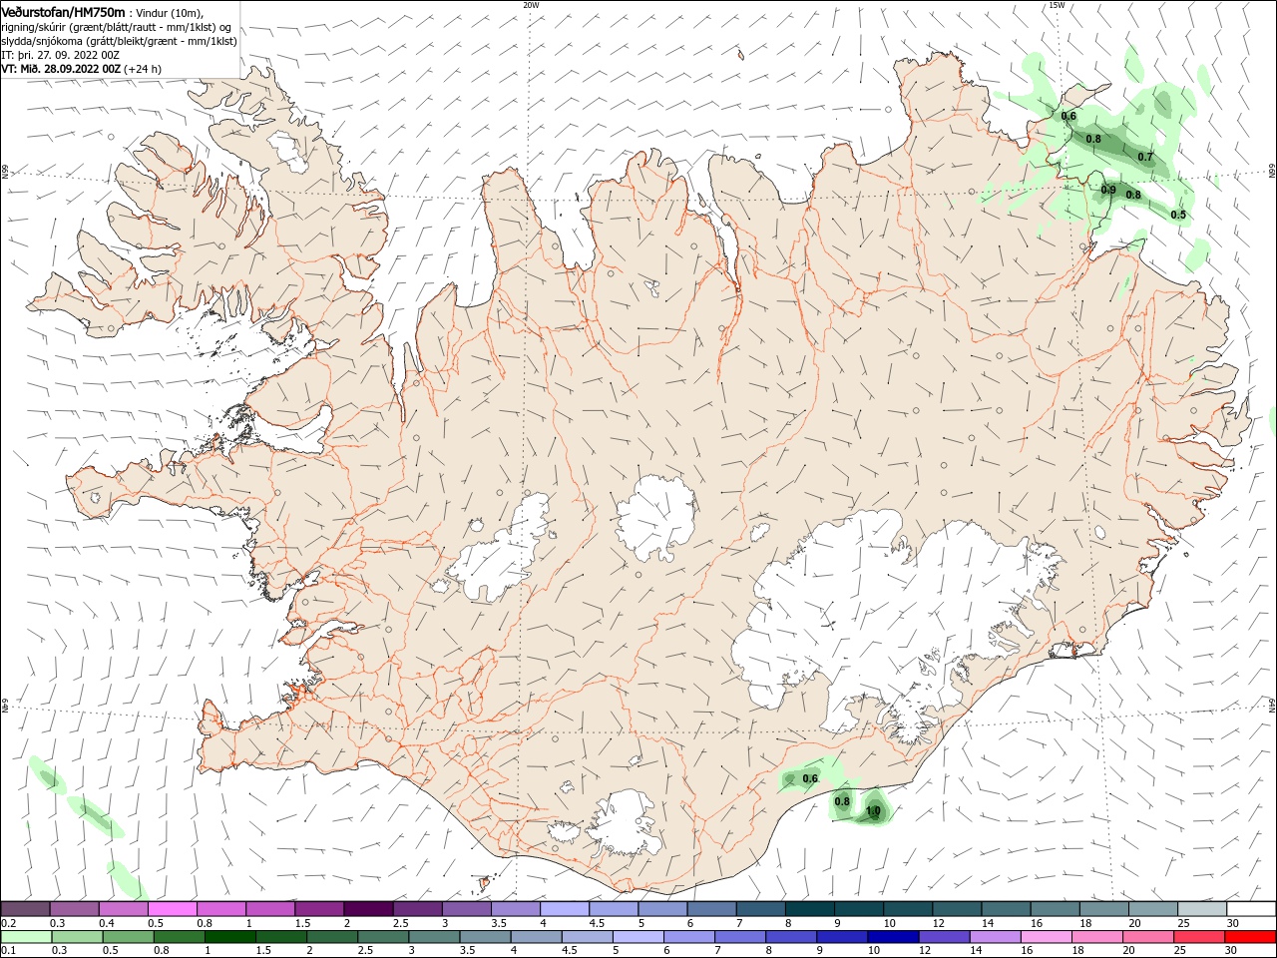
Task: Click the Veðurstofan/HM750m title text
Action: [x=64, y=12]
